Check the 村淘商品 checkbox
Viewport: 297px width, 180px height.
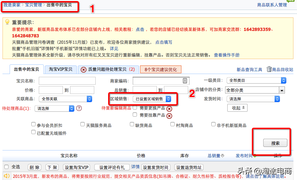coord(173,124)
